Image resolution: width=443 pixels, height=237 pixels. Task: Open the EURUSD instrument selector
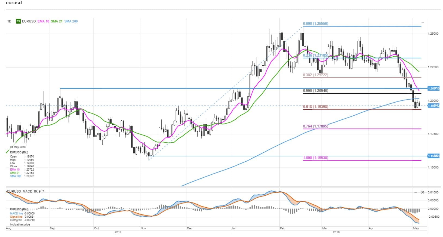pyautogui.click(x=29, y=21)
